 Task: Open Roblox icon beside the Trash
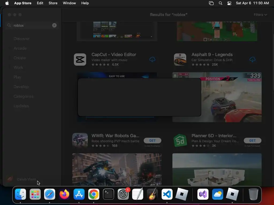point(232,194)
